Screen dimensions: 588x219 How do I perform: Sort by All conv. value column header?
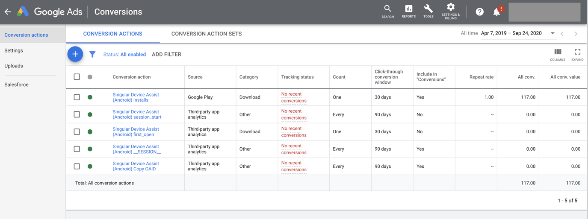(x=565, y=77)
